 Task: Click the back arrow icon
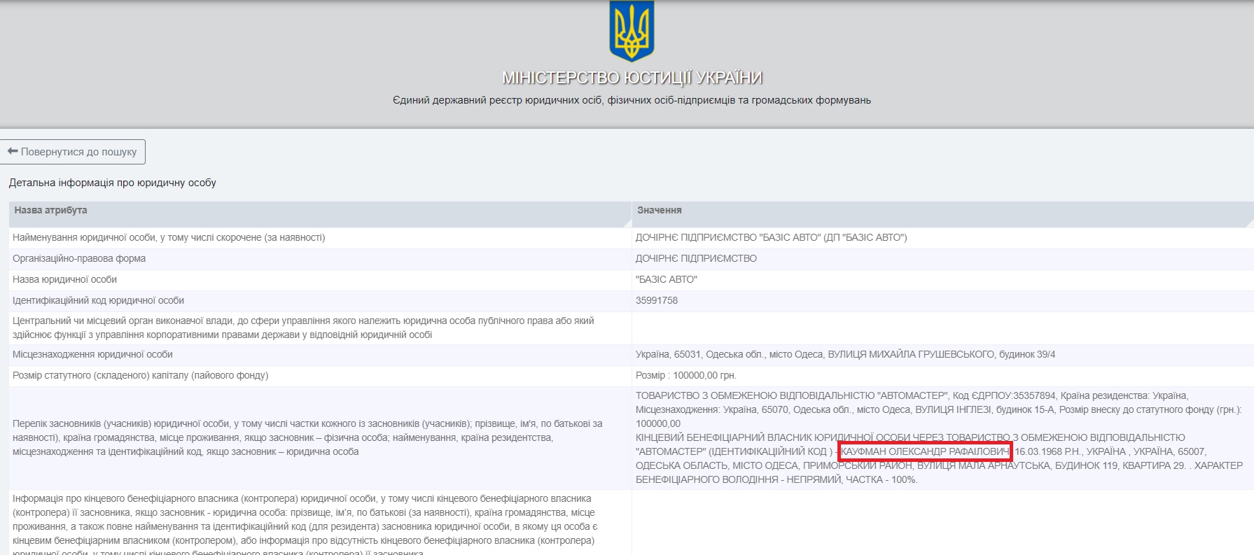tap(13, 152)
